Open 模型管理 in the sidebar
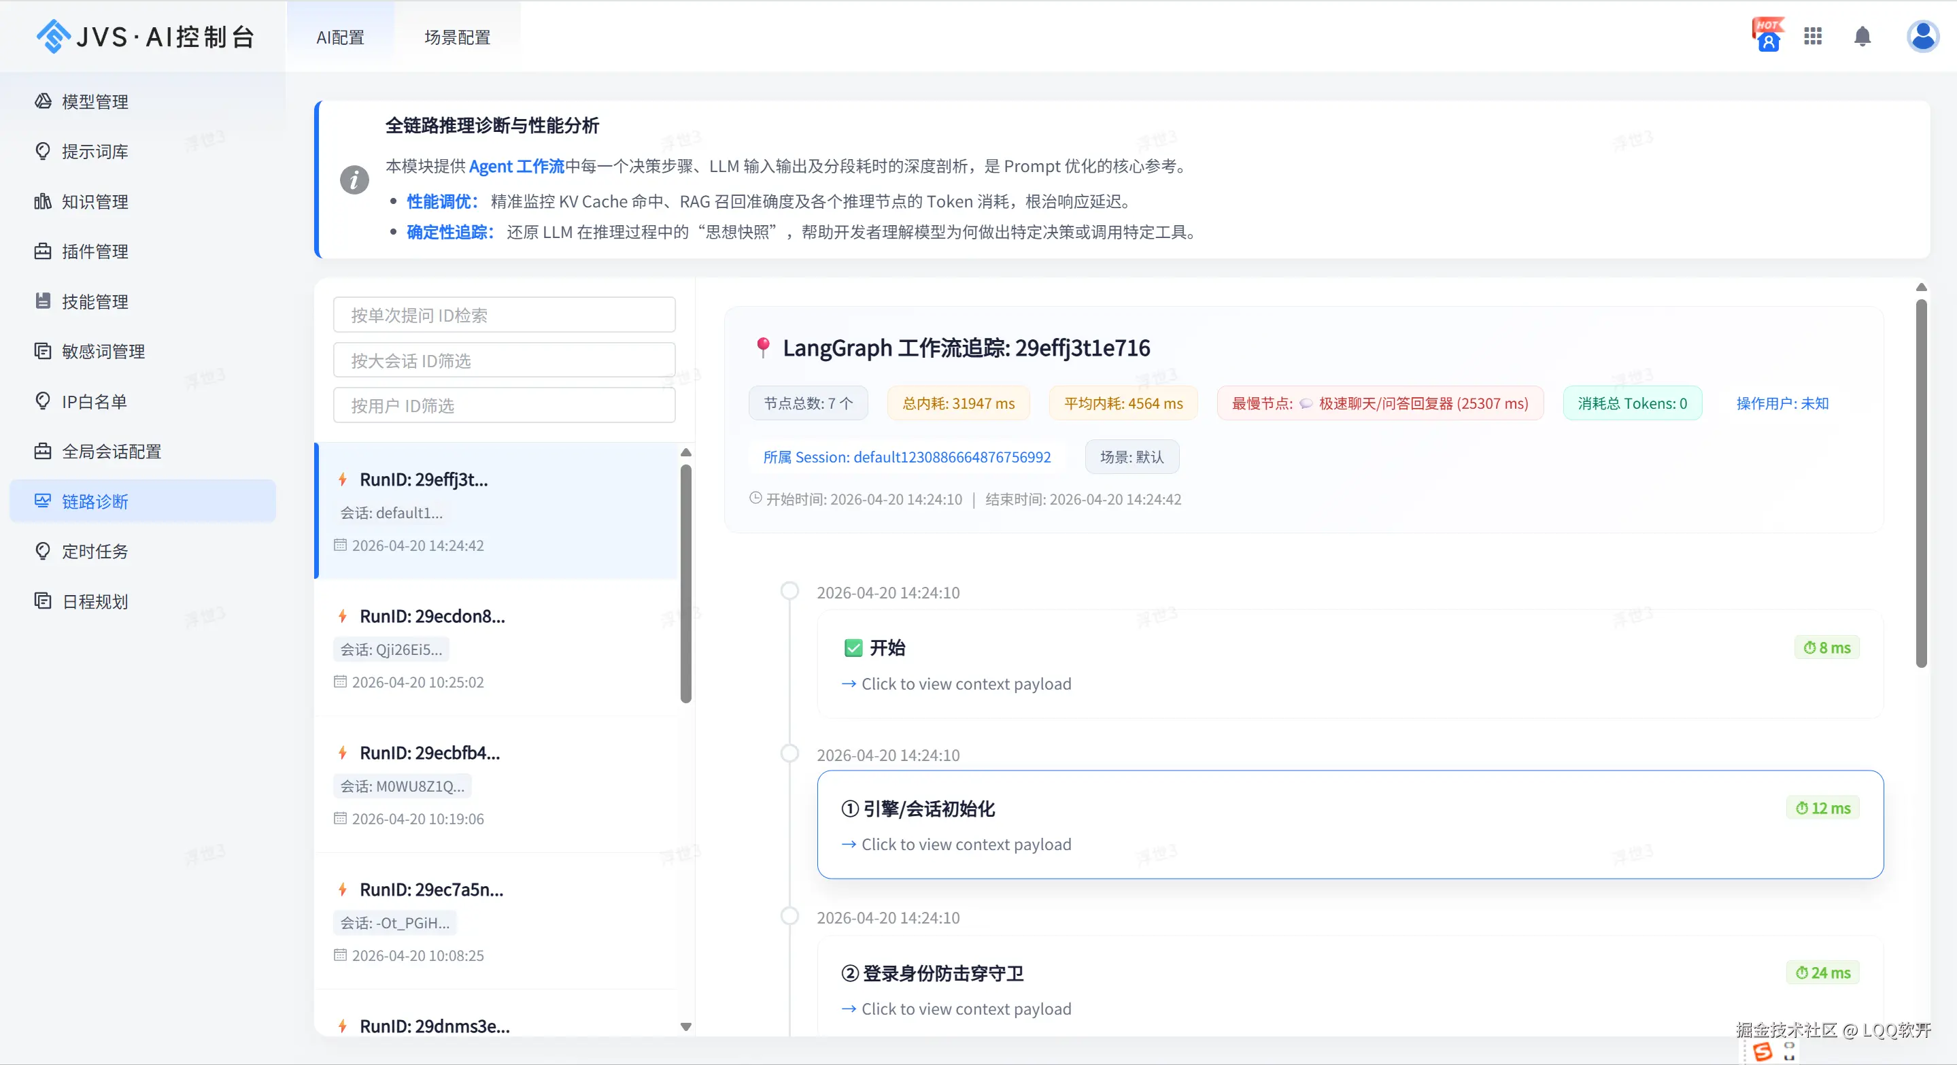1957x1065 pixels. 95,102
